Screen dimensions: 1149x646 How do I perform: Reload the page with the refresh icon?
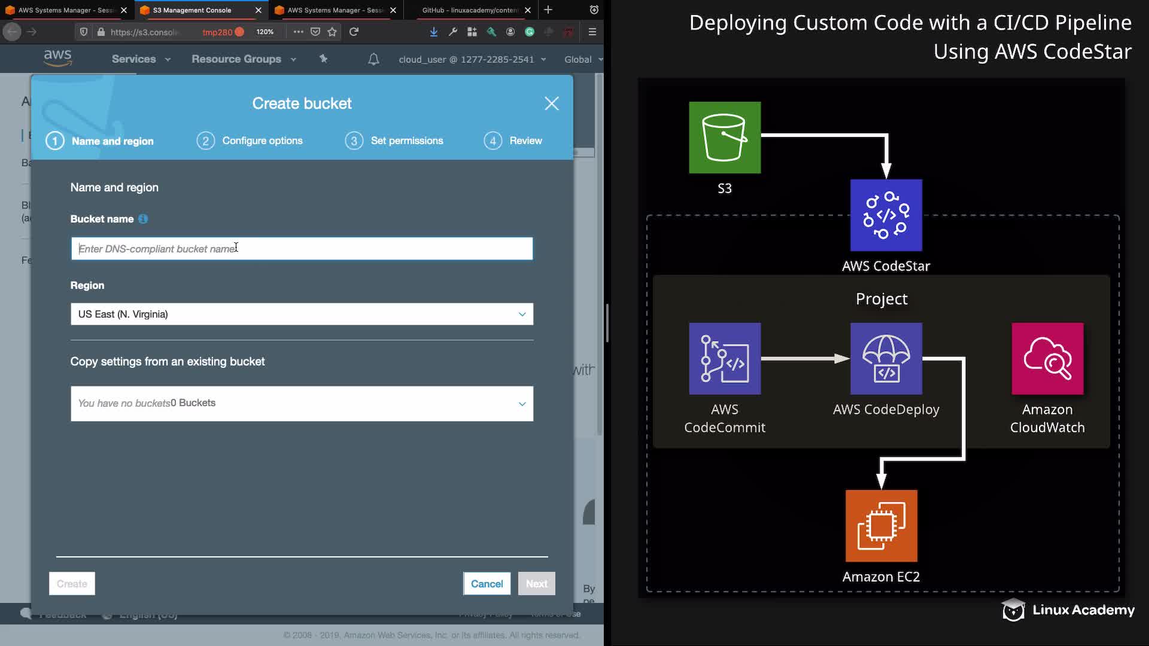354,32
